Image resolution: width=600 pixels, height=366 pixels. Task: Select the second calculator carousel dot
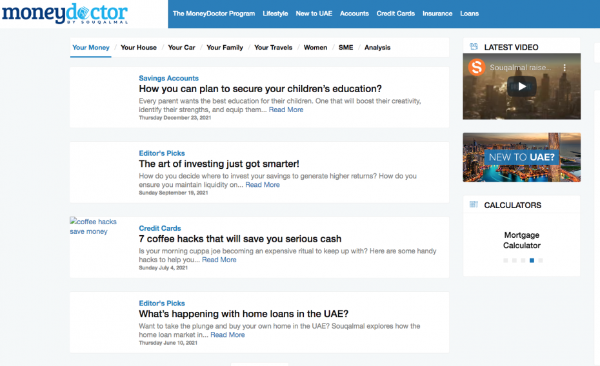[514, 260]
